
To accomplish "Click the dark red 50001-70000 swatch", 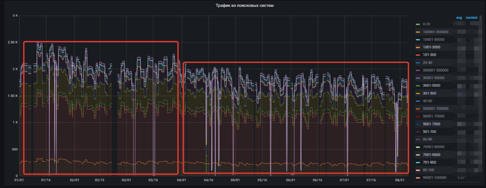I will point(417,116).
